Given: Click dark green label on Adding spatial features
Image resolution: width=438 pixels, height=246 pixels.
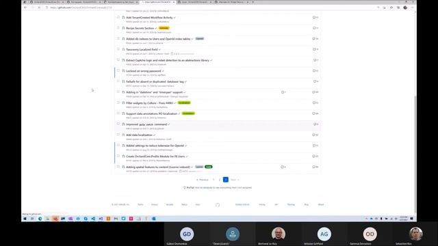Looking at the screenshot, I should (x=208, y=167).
